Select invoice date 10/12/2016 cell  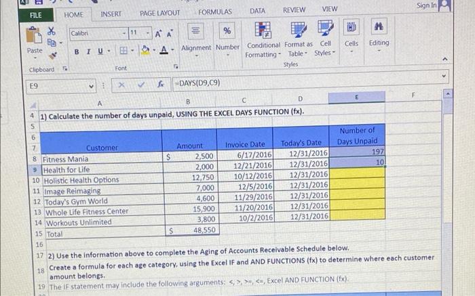point(246,176)
